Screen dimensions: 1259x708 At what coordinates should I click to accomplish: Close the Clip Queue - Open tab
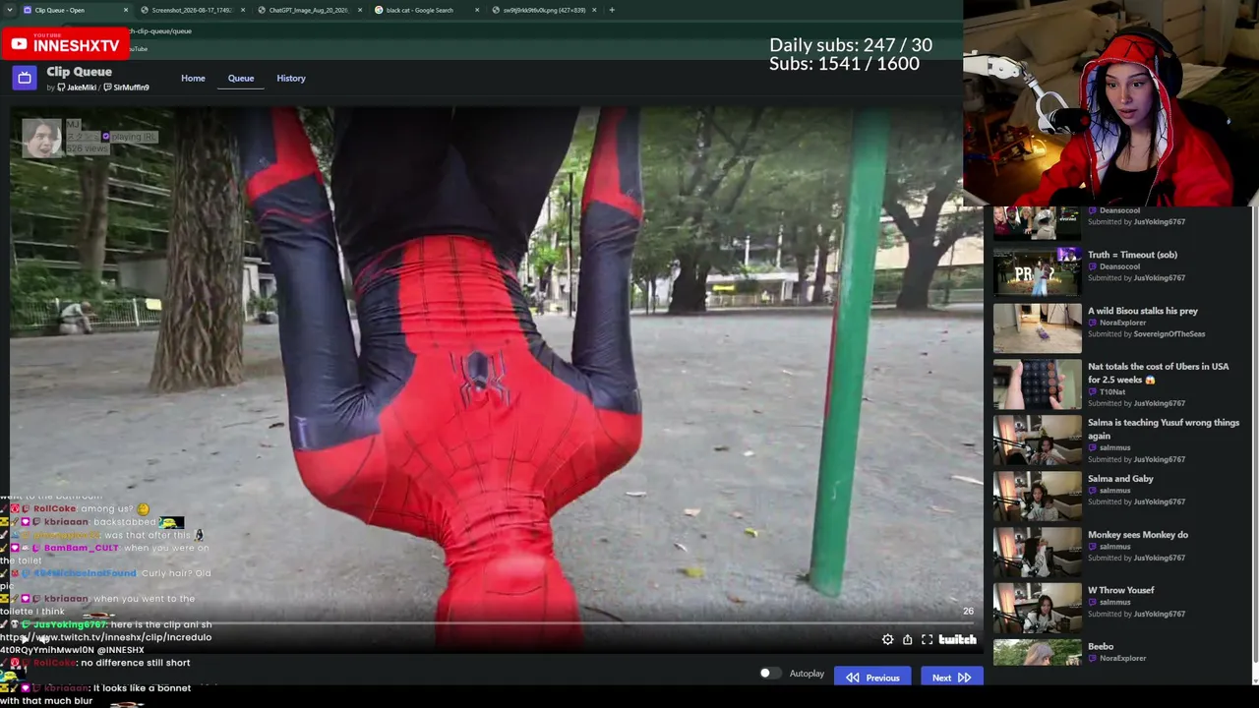pyautogui.click(x=126, y=10)
